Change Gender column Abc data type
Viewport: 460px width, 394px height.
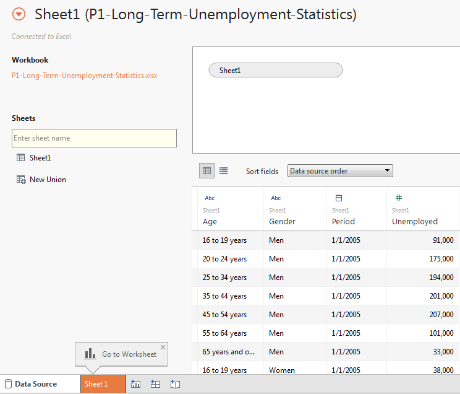276,198
